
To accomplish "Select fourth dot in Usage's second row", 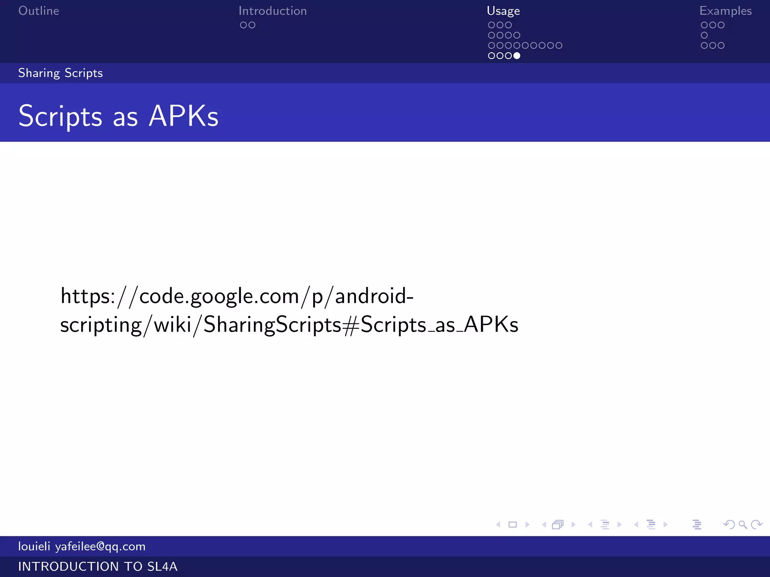I will 517,35.
